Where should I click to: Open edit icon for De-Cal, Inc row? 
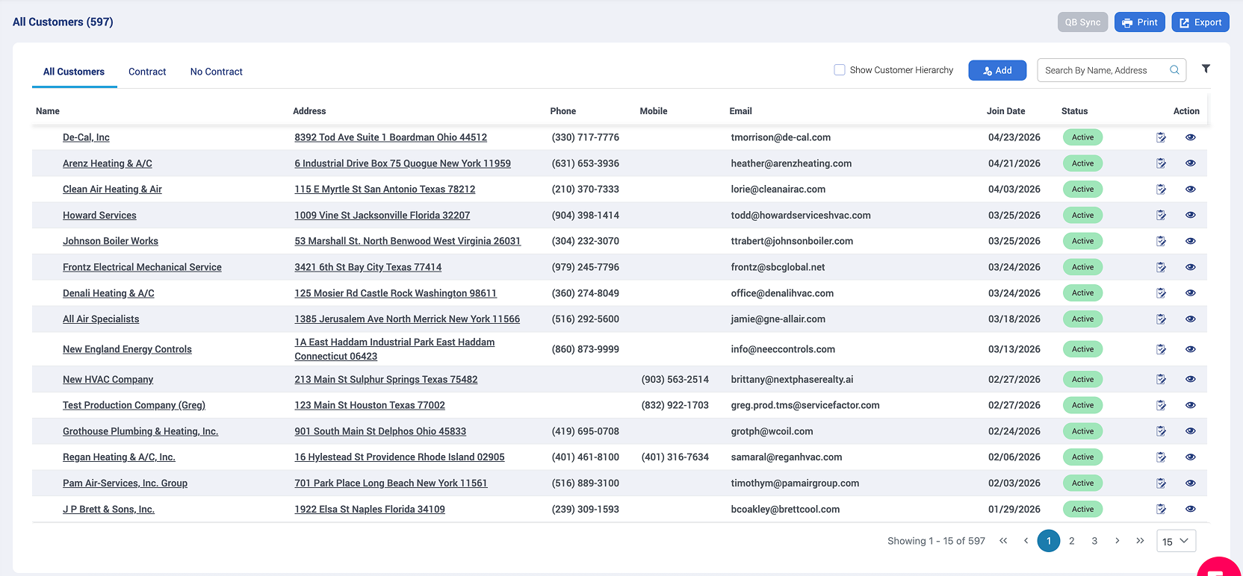tap(1161, 137)
